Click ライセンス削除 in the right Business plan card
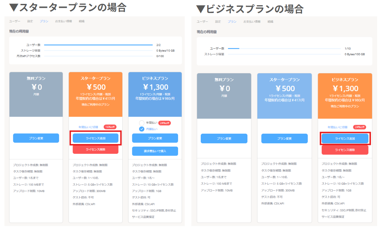Screen dimensions: 383x229 pos(345,150)
